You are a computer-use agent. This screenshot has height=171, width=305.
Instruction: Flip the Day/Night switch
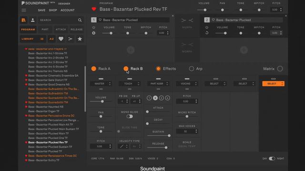[x=272, y=158]
